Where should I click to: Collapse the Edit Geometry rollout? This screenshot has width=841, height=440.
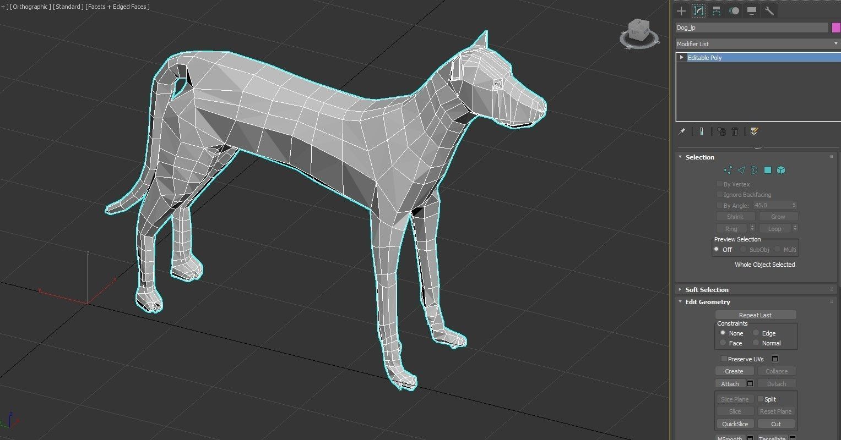(680, 302)
